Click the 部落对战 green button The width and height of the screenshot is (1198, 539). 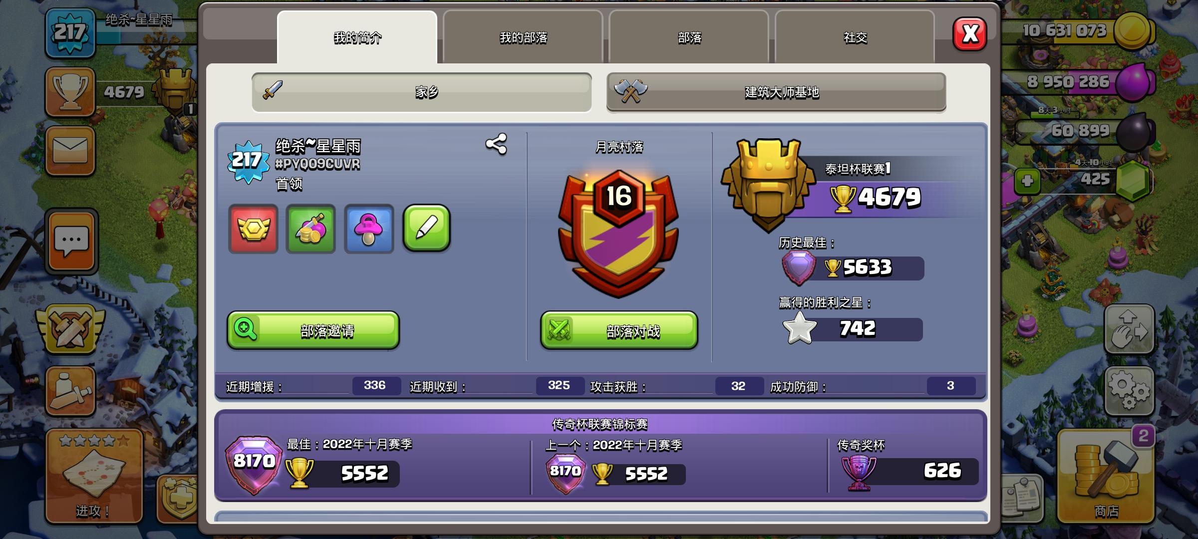coord(619,330)
